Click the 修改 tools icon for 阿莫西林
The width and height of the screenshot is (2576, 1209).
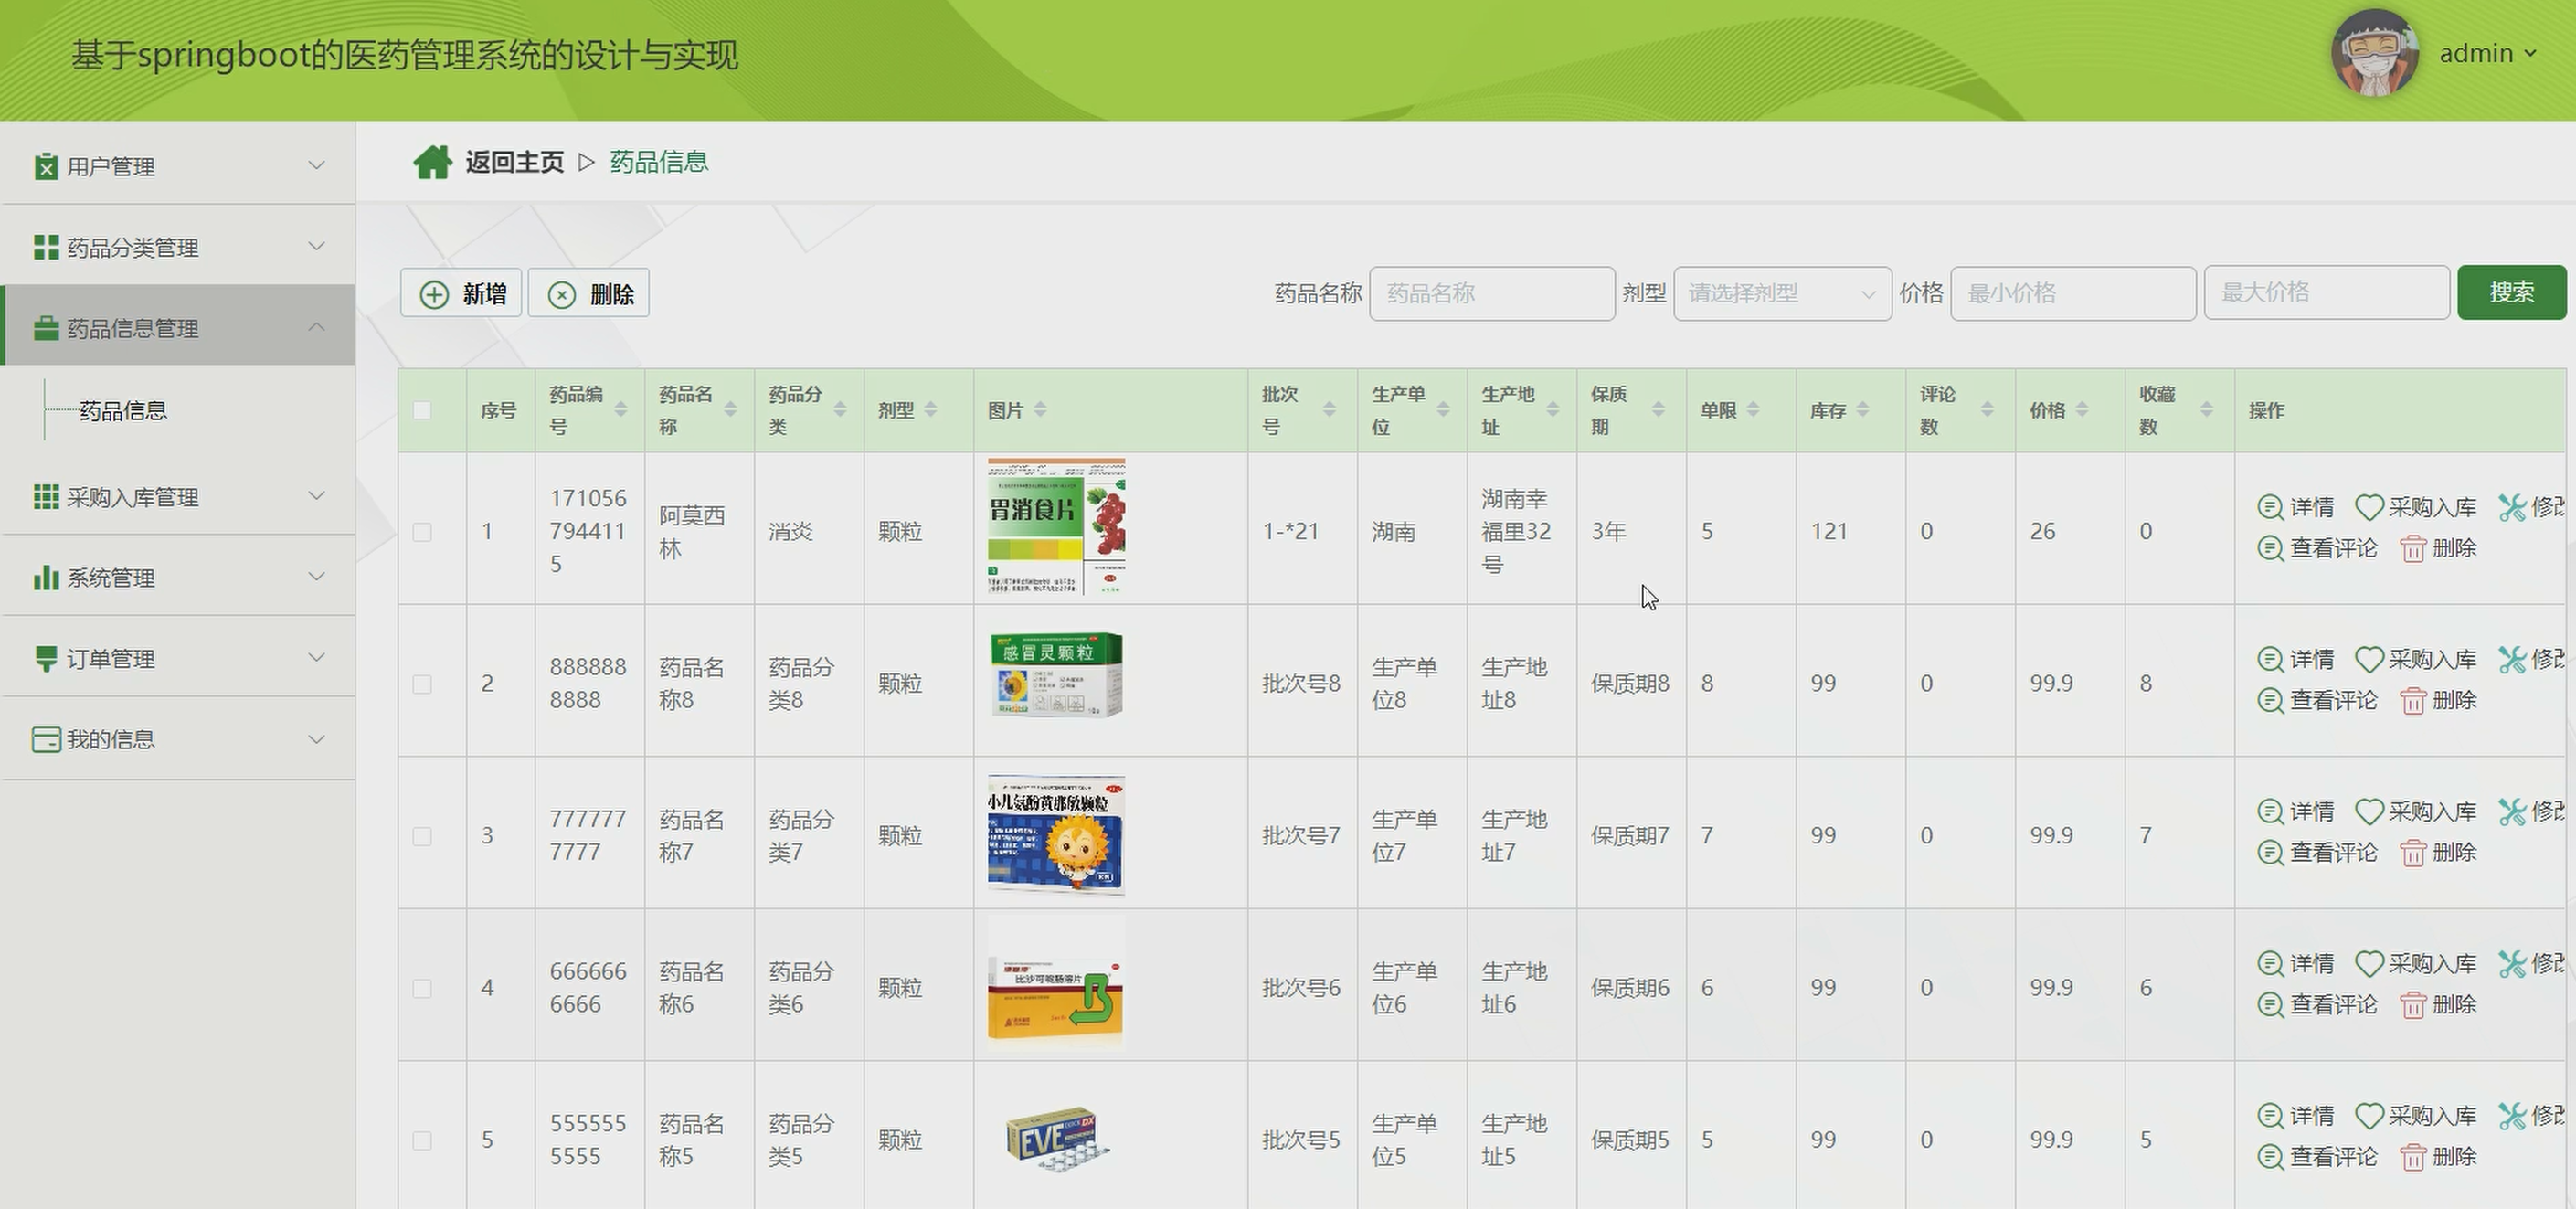[2512, 508]
